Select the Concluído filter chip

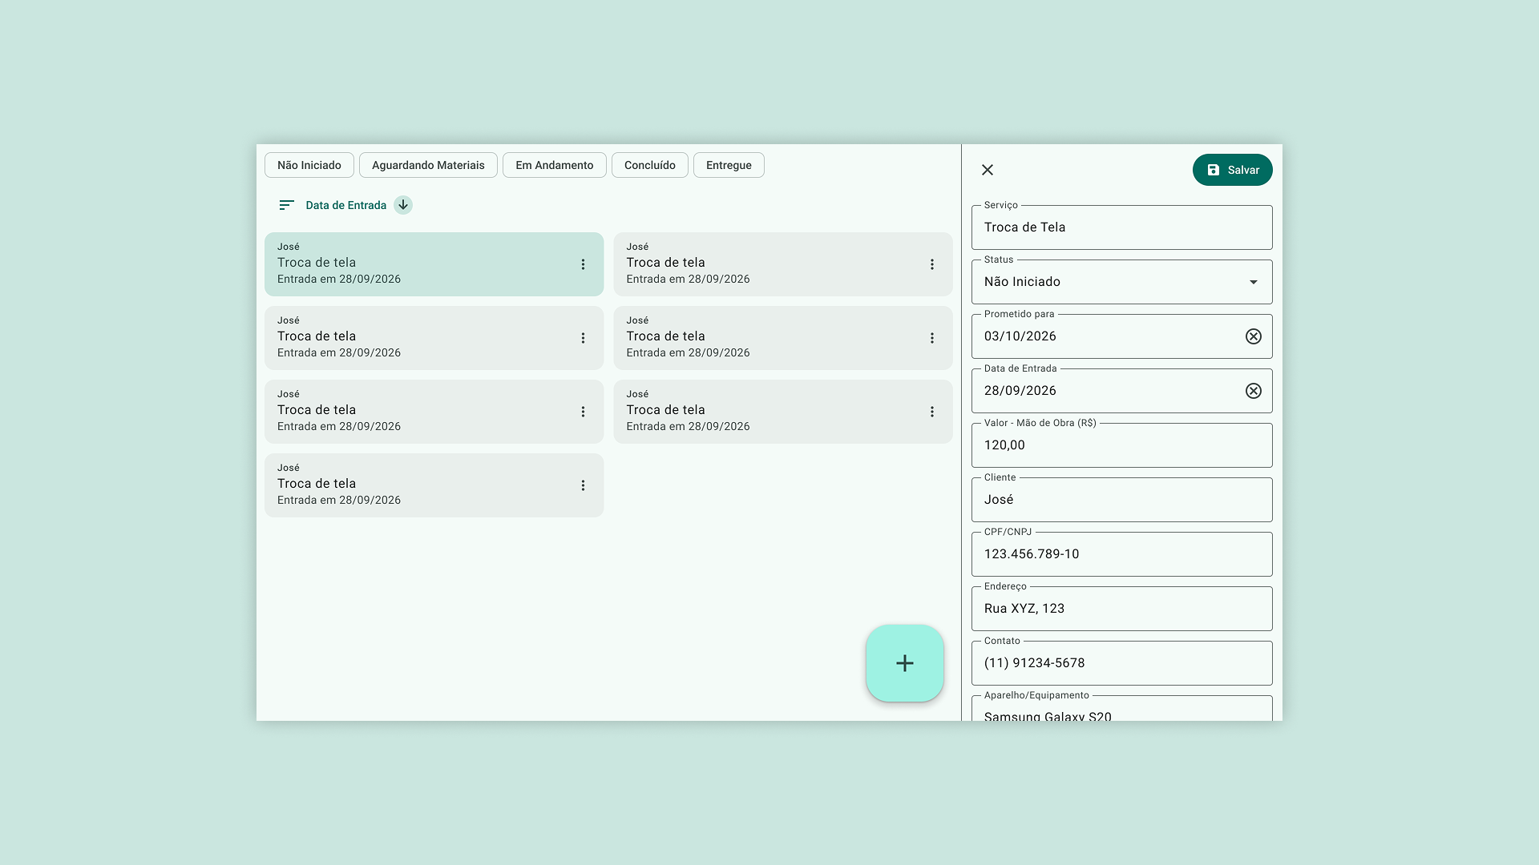650,165
